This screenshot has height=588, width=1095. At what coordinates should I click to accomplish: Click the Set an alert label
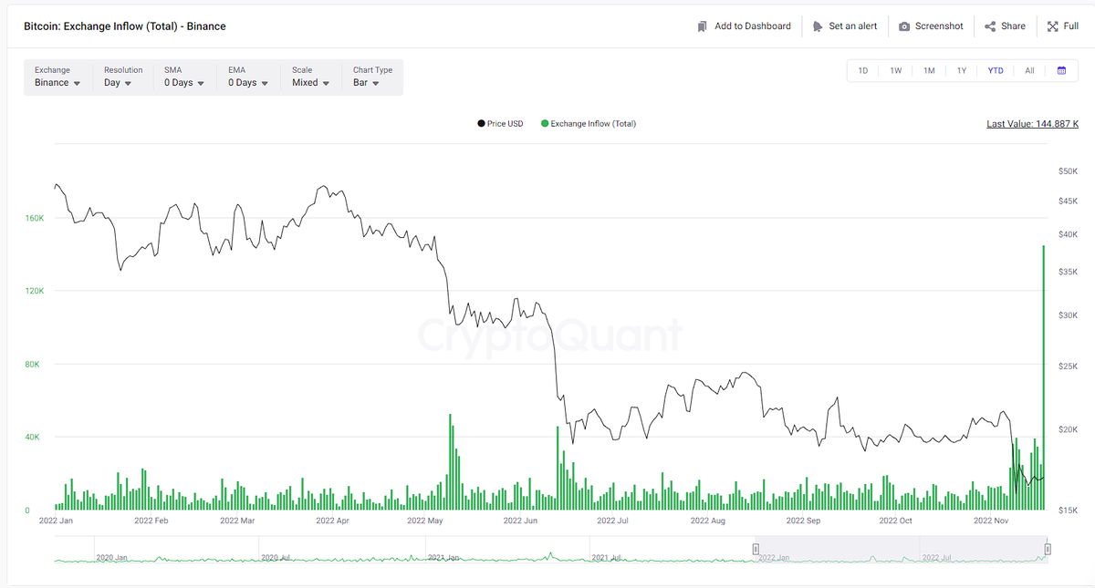coord(853,26)
